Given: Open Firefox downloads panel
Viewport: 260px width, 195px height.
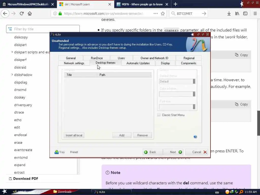Looking at the screenshot, I should click(229, 13).
